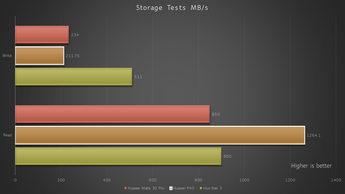This screenshot has height=194, width=345.
Task: Select the Vivo Nex 3 legend label
Action: pyautogui.click(x=212, y=188)
